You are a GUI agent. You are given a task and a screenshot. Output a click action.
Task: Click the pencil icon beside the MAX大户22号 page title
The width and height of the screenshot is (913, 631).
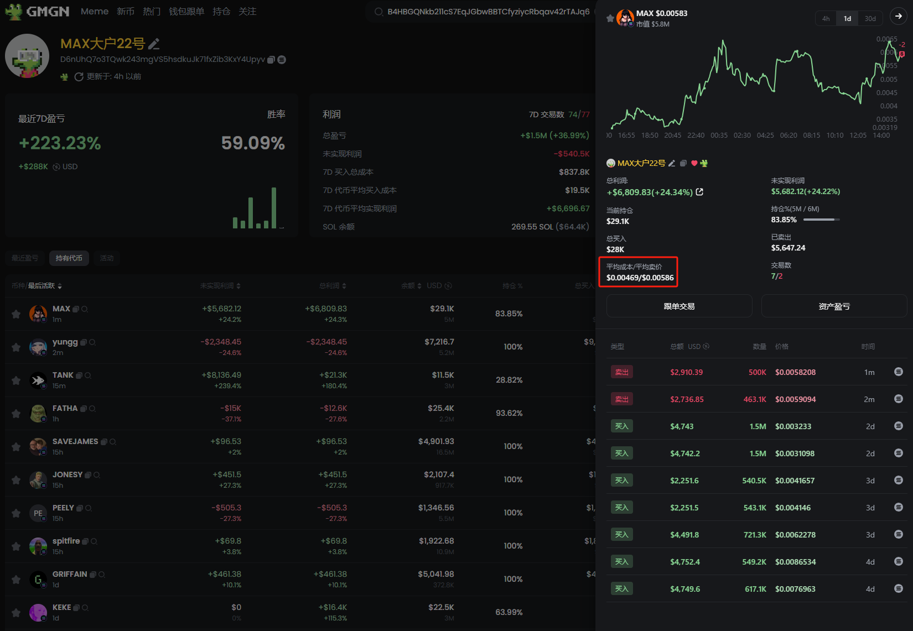pyautogui.click(x=154, y=44)
